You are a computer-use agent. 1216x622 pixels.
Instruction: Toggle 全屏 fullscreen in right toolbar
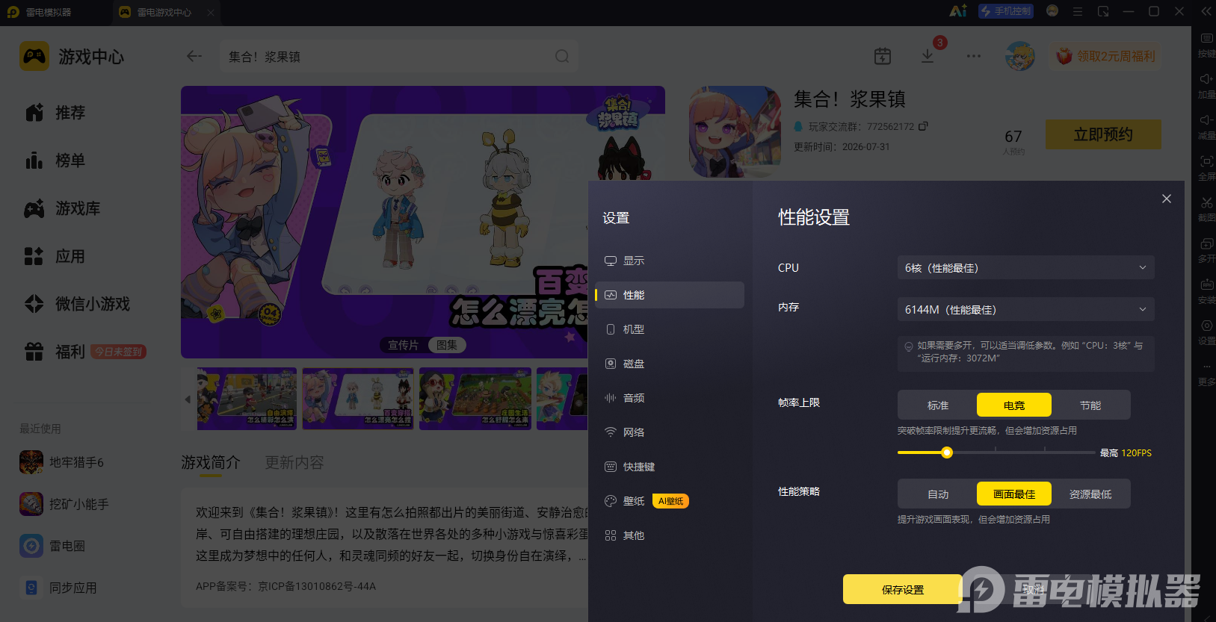click(x=1206, y=168)
